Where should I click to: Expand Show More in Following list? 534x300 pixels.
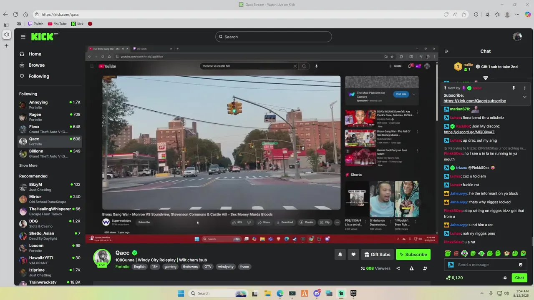click(x=28, y=165)
